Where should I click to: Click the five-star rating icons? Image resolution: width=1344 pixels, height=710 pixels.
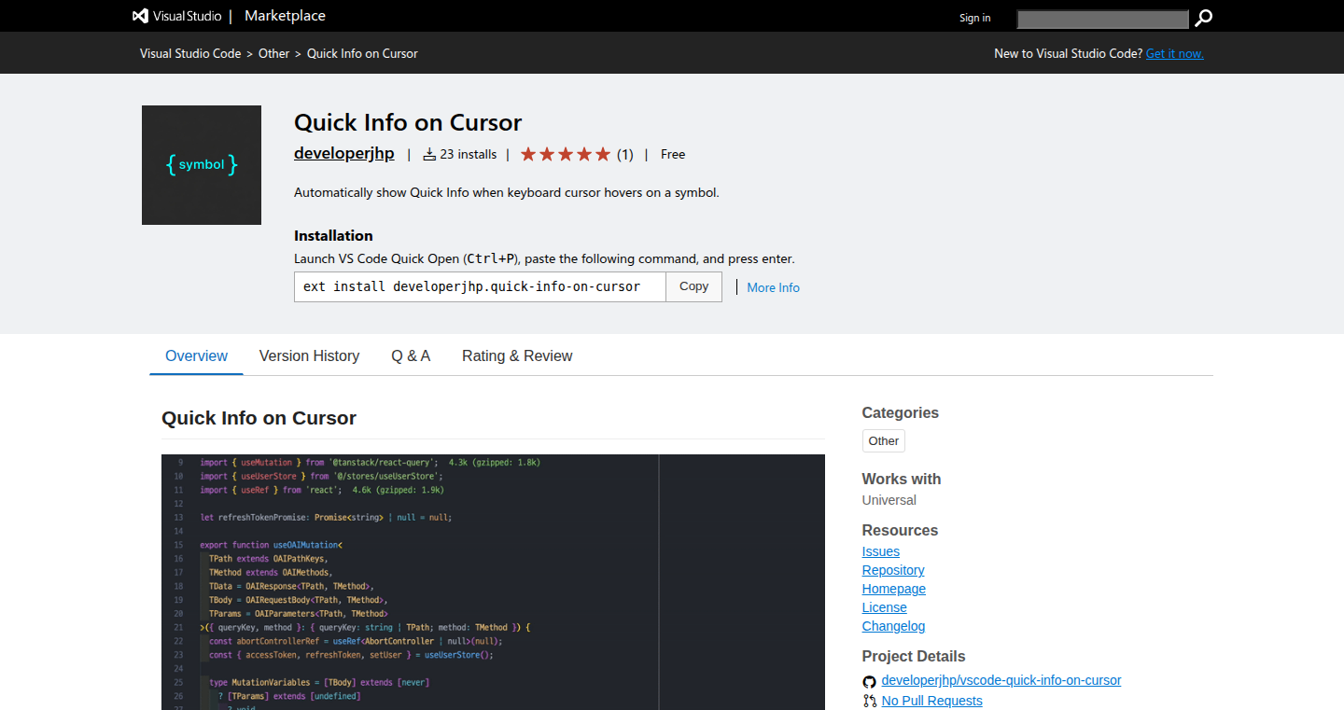point(566,154)
